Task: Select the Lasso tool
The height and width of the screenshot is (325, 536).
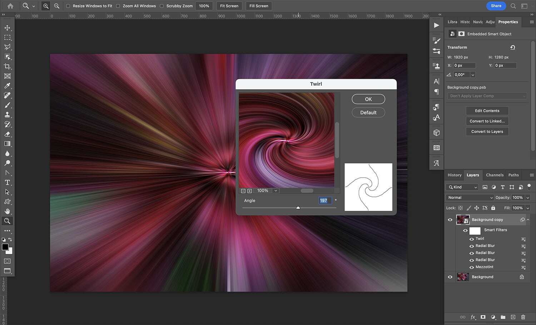Action: 7,47
